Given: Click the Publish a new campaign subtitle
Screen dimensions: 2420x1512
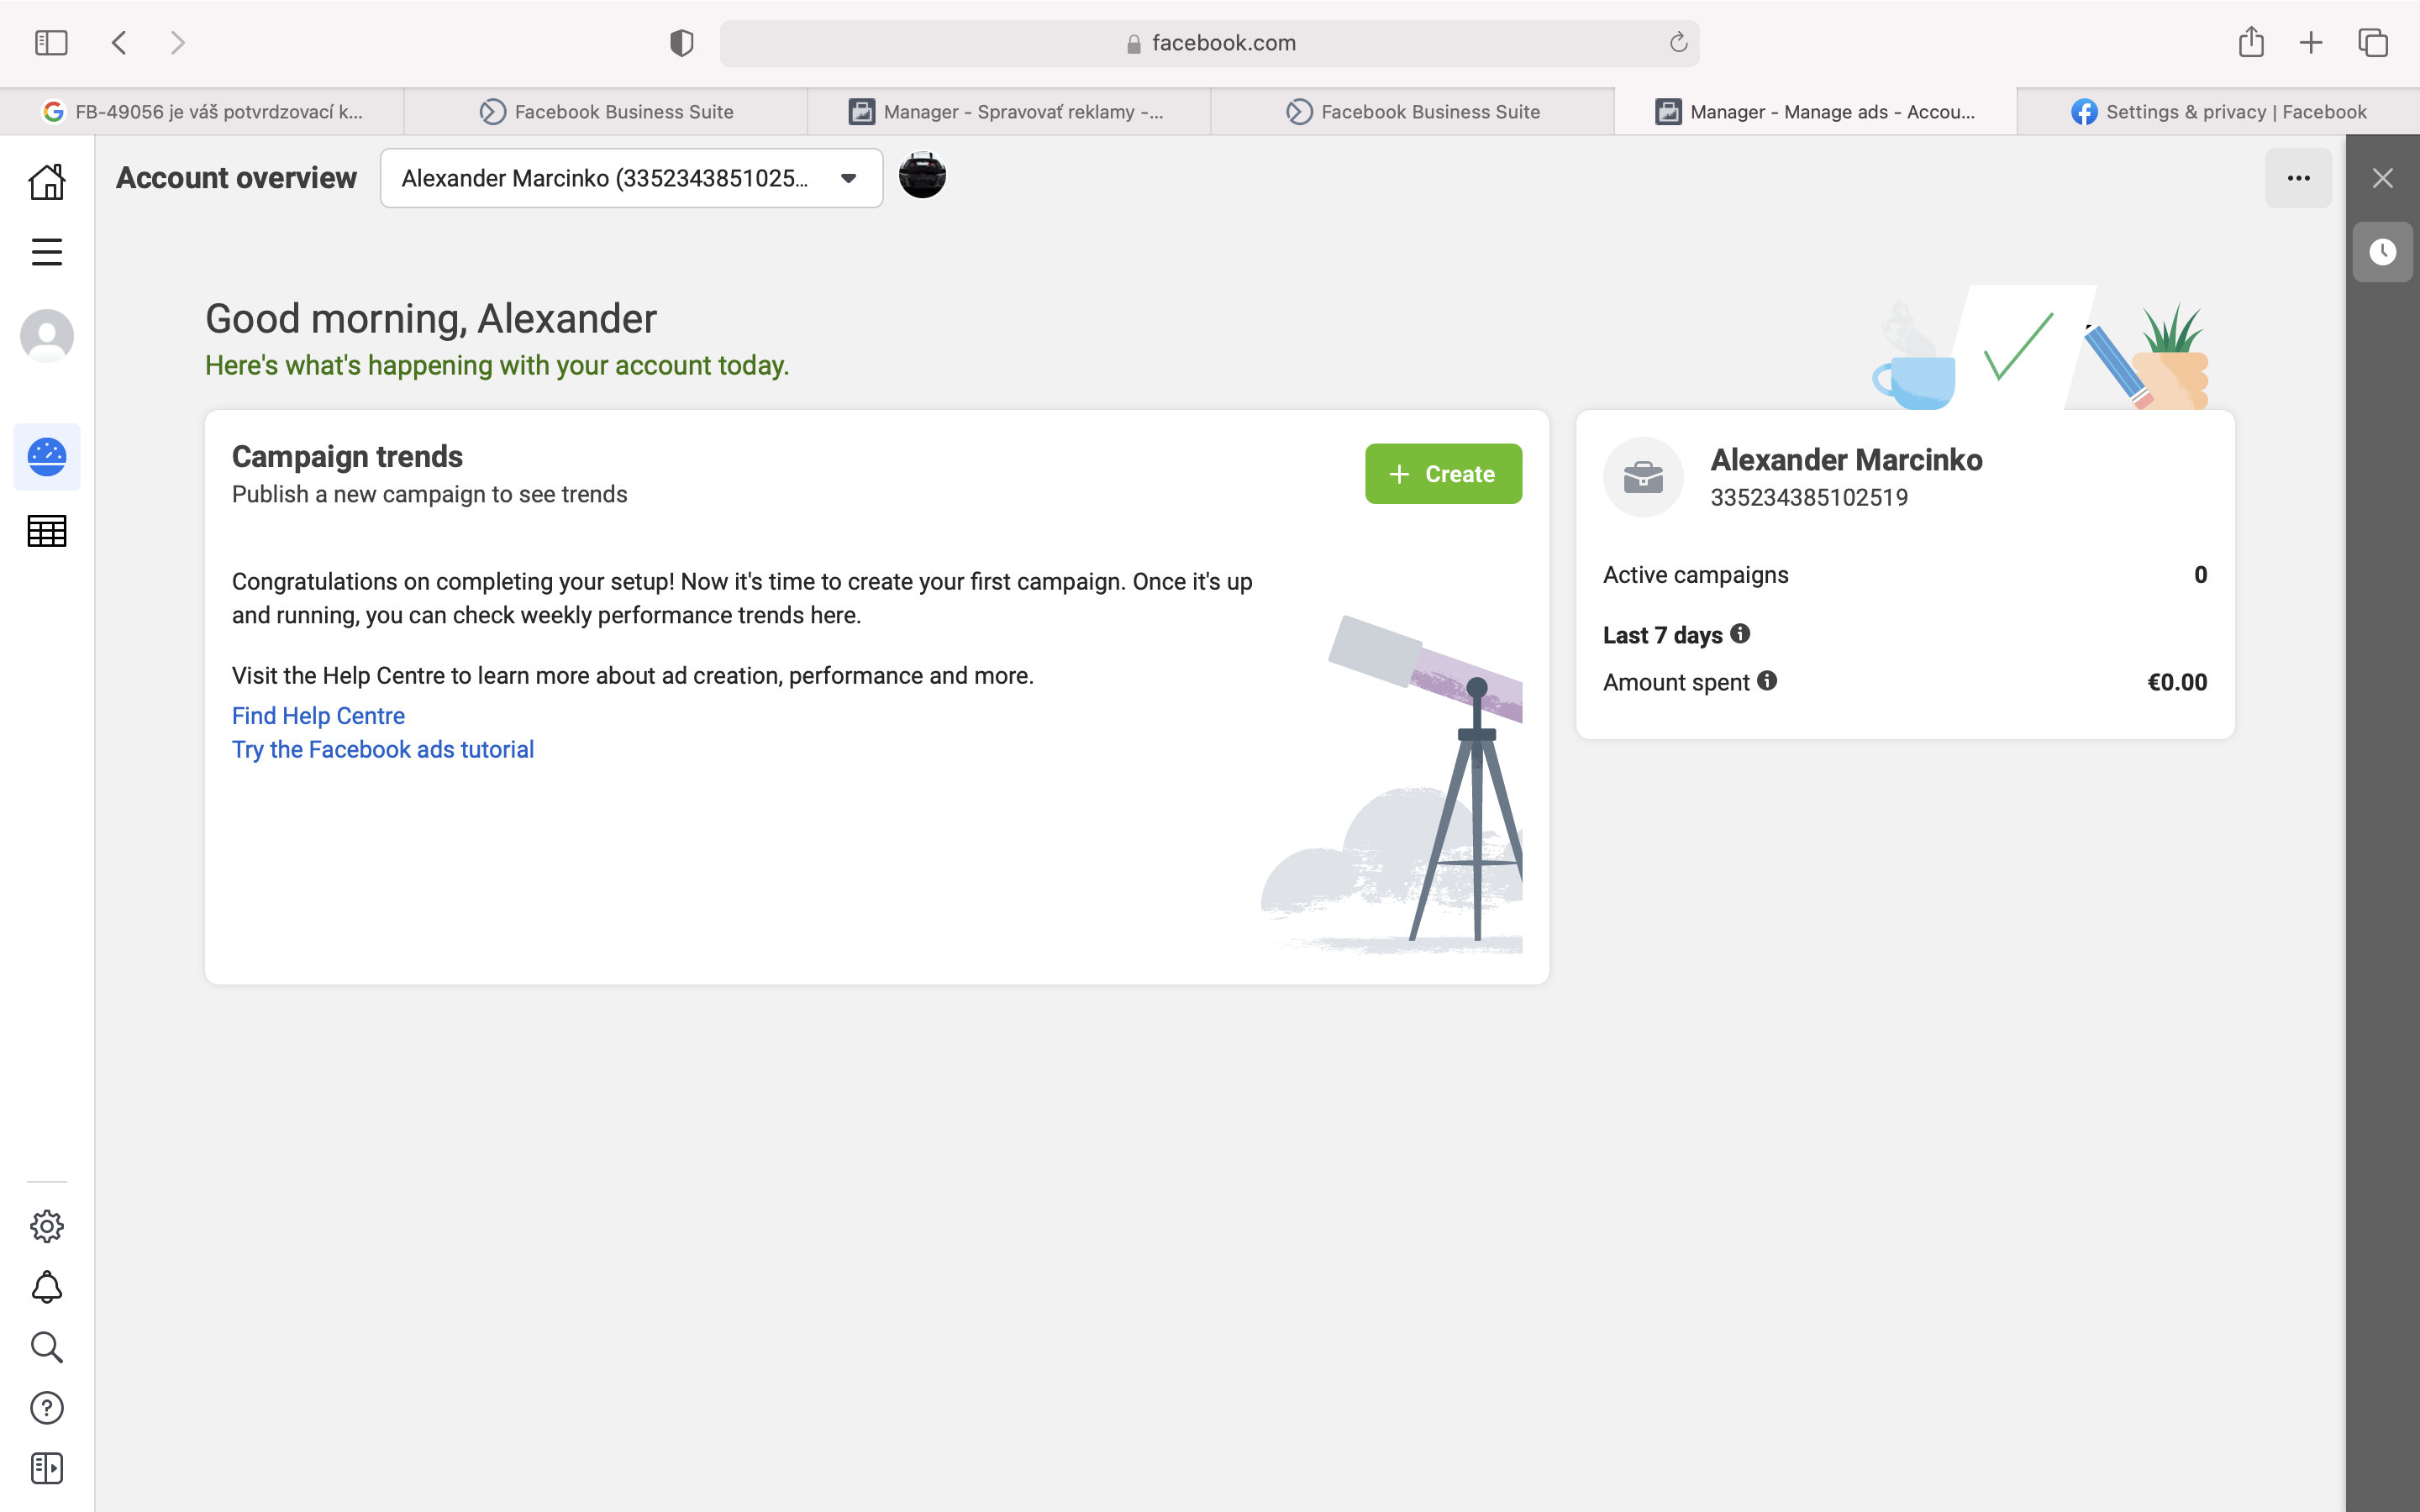Looking at the screenshot, I should point(429,495).
